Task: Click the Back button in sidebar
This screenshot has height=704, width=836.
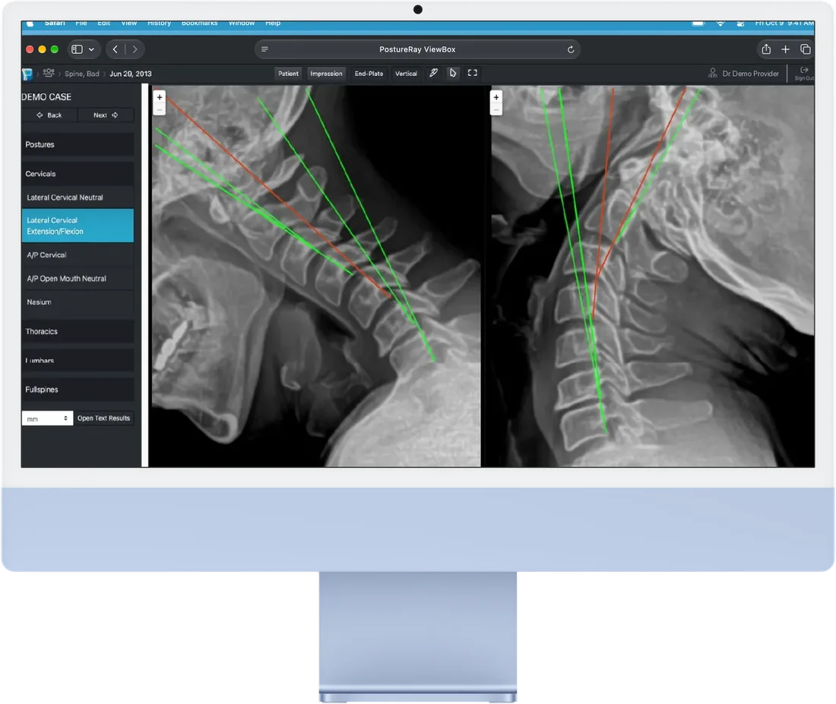Action: (x=49, y=115)
